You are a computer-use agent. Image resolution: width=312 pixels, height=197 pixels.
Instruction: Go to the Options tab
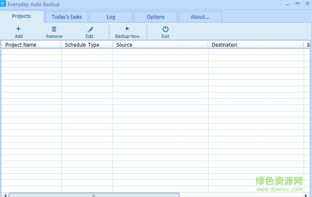[156, 17]
